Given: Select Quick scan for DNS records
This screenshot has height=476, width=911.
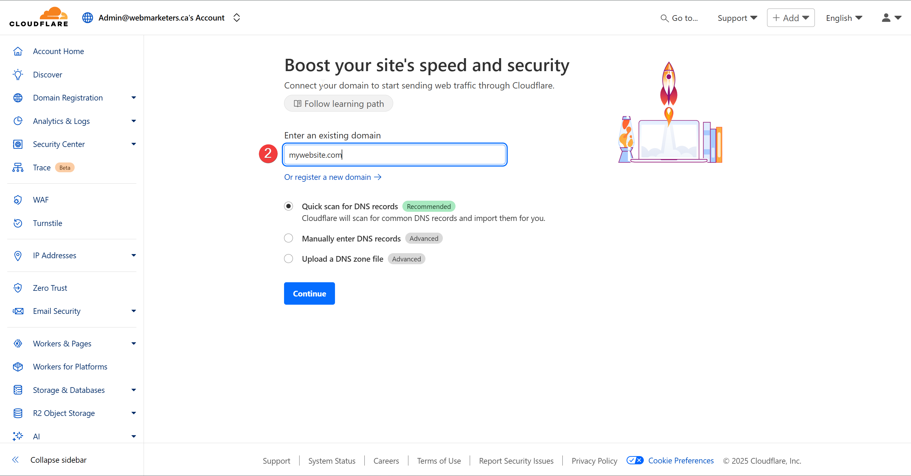Looking at the screenshot, I should click(288, 206).
